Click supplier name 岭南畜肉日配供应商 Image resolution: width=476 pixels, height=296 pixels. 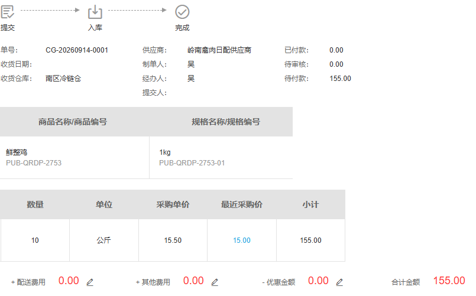(x=219, y=50)
